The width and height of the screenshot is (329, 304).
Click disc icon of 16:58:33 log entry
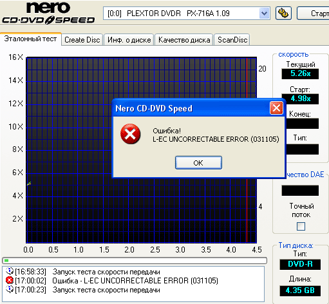[10, 271]
